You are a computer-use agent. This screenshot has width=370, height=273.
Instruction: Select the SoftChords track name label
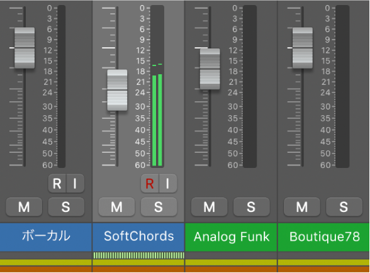138,237
